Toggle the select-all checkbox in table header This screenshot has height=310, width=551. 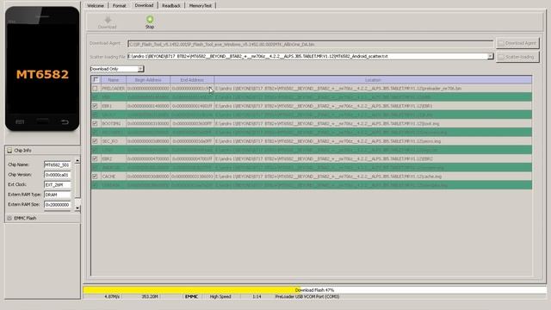click(96, 80)
